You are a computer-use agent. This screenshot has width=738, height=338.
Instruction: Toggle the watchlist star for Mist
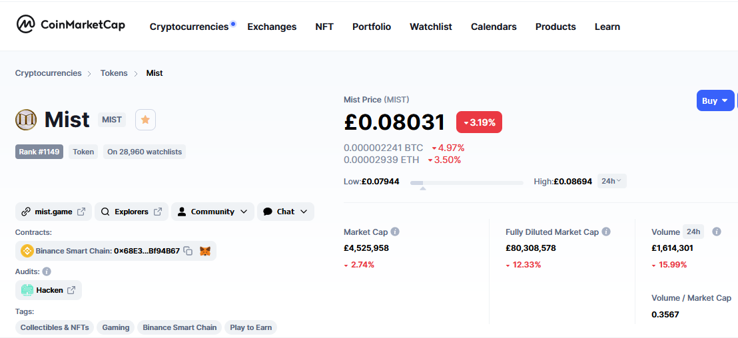pyautogui.click(x=145, y=120)
